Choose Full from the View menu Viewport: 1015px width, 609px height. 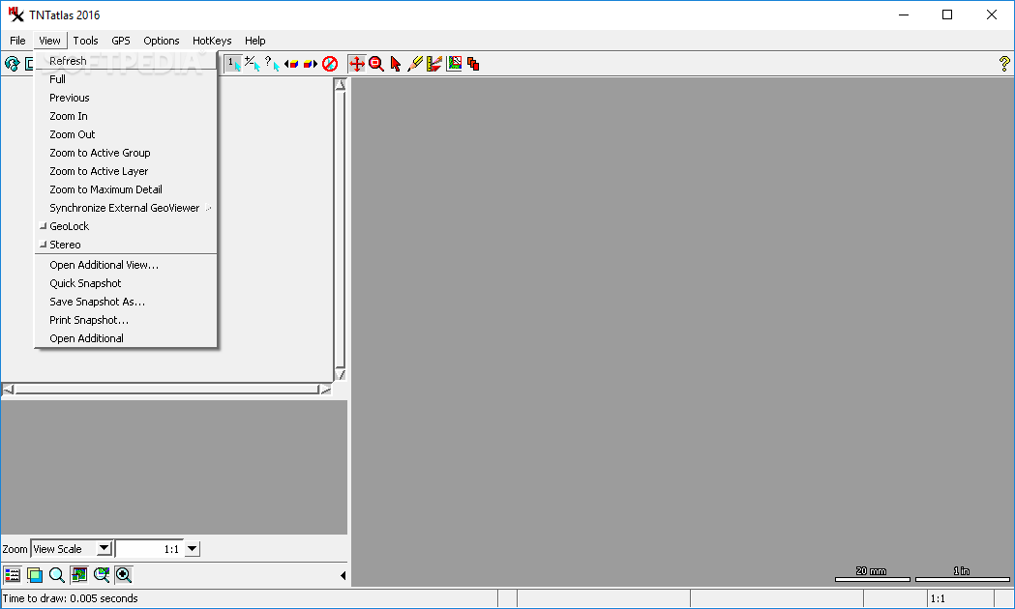click(x=126, y=79)
